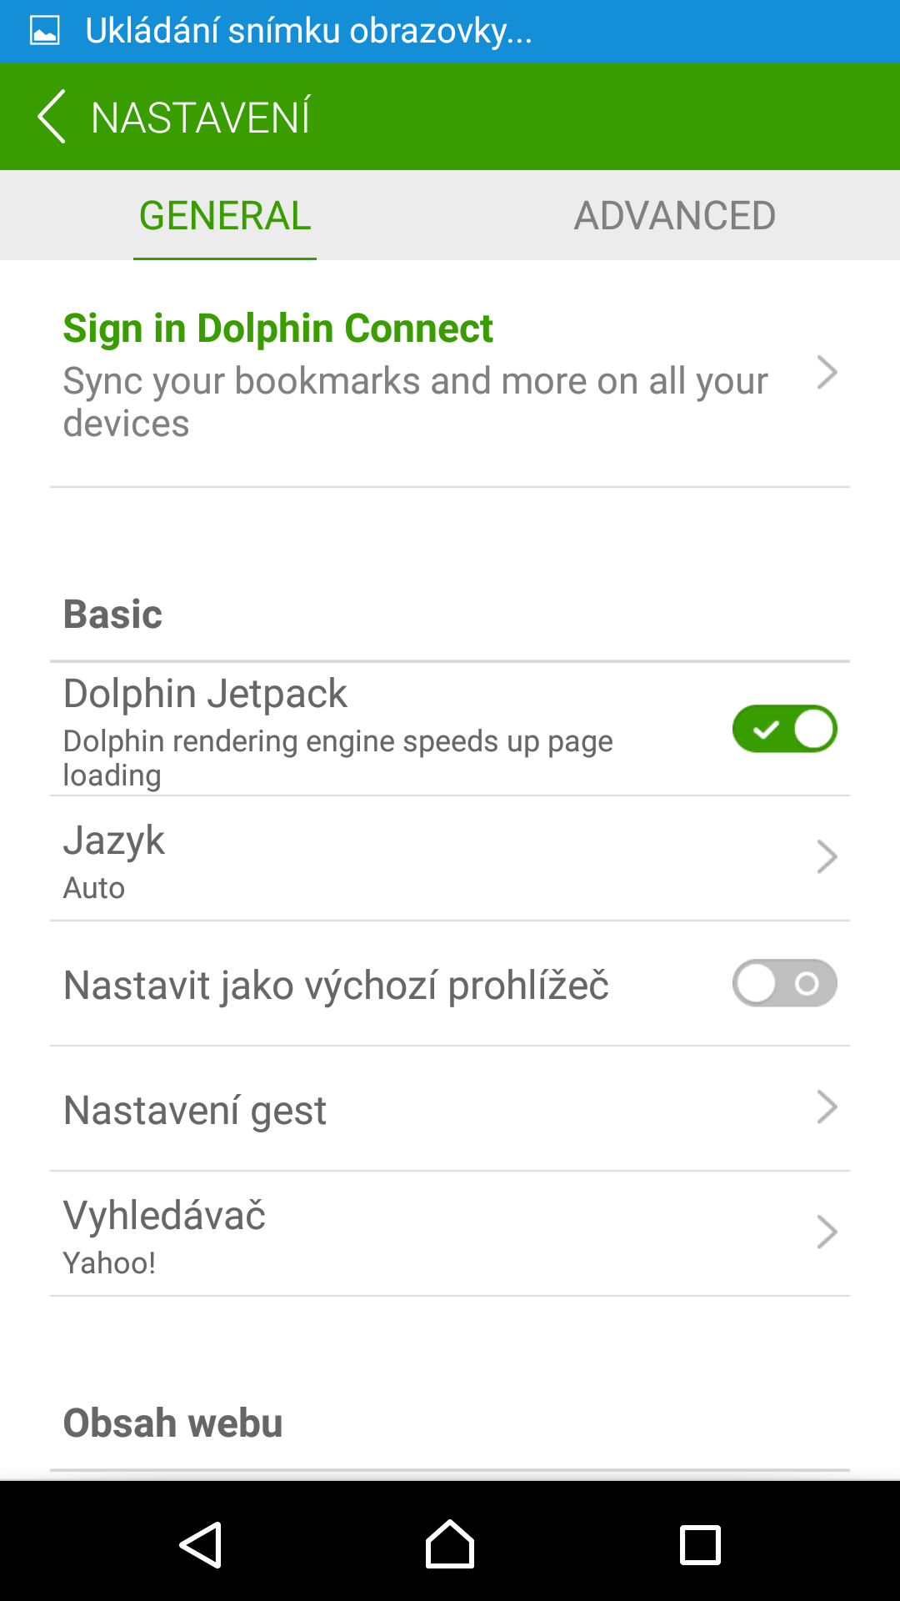900x1601 pixels.
Task: Switch to the ADVANCED tab
Action: pos(675,216)
